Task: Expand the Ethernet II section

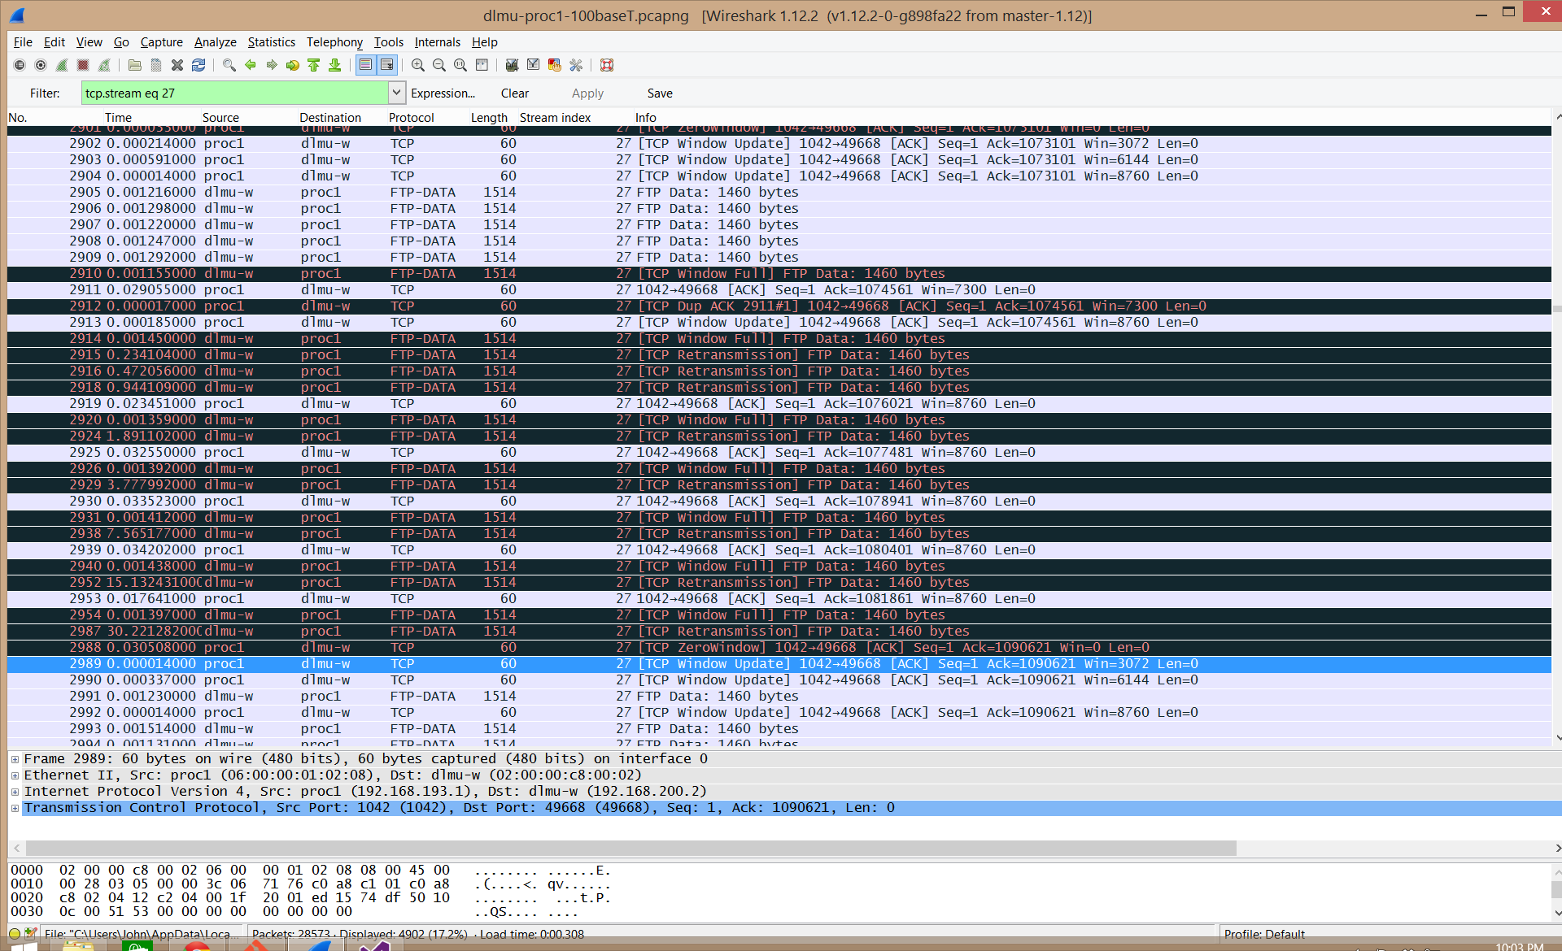Action: [x=15, y=775]
